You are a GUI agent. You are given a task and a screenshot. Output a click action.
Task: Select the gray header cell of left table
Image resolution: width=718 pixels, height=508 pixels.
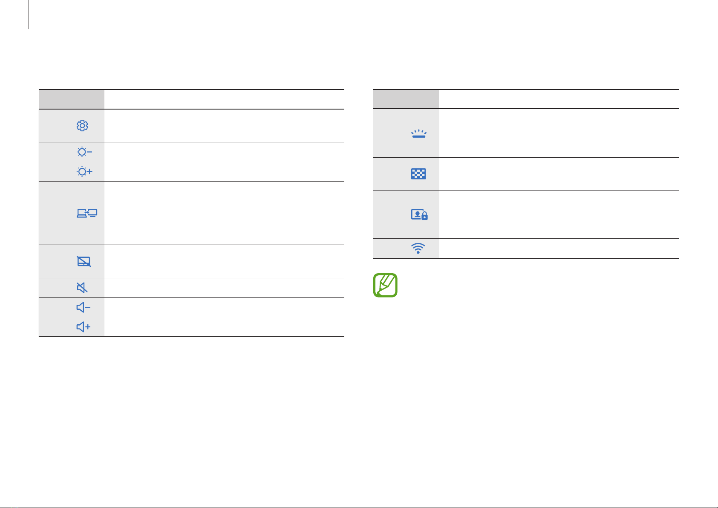pyautogui.click(x=72, y=99)
